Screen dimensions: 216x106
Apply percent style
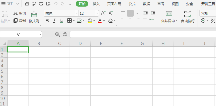(x=213, y=21)
